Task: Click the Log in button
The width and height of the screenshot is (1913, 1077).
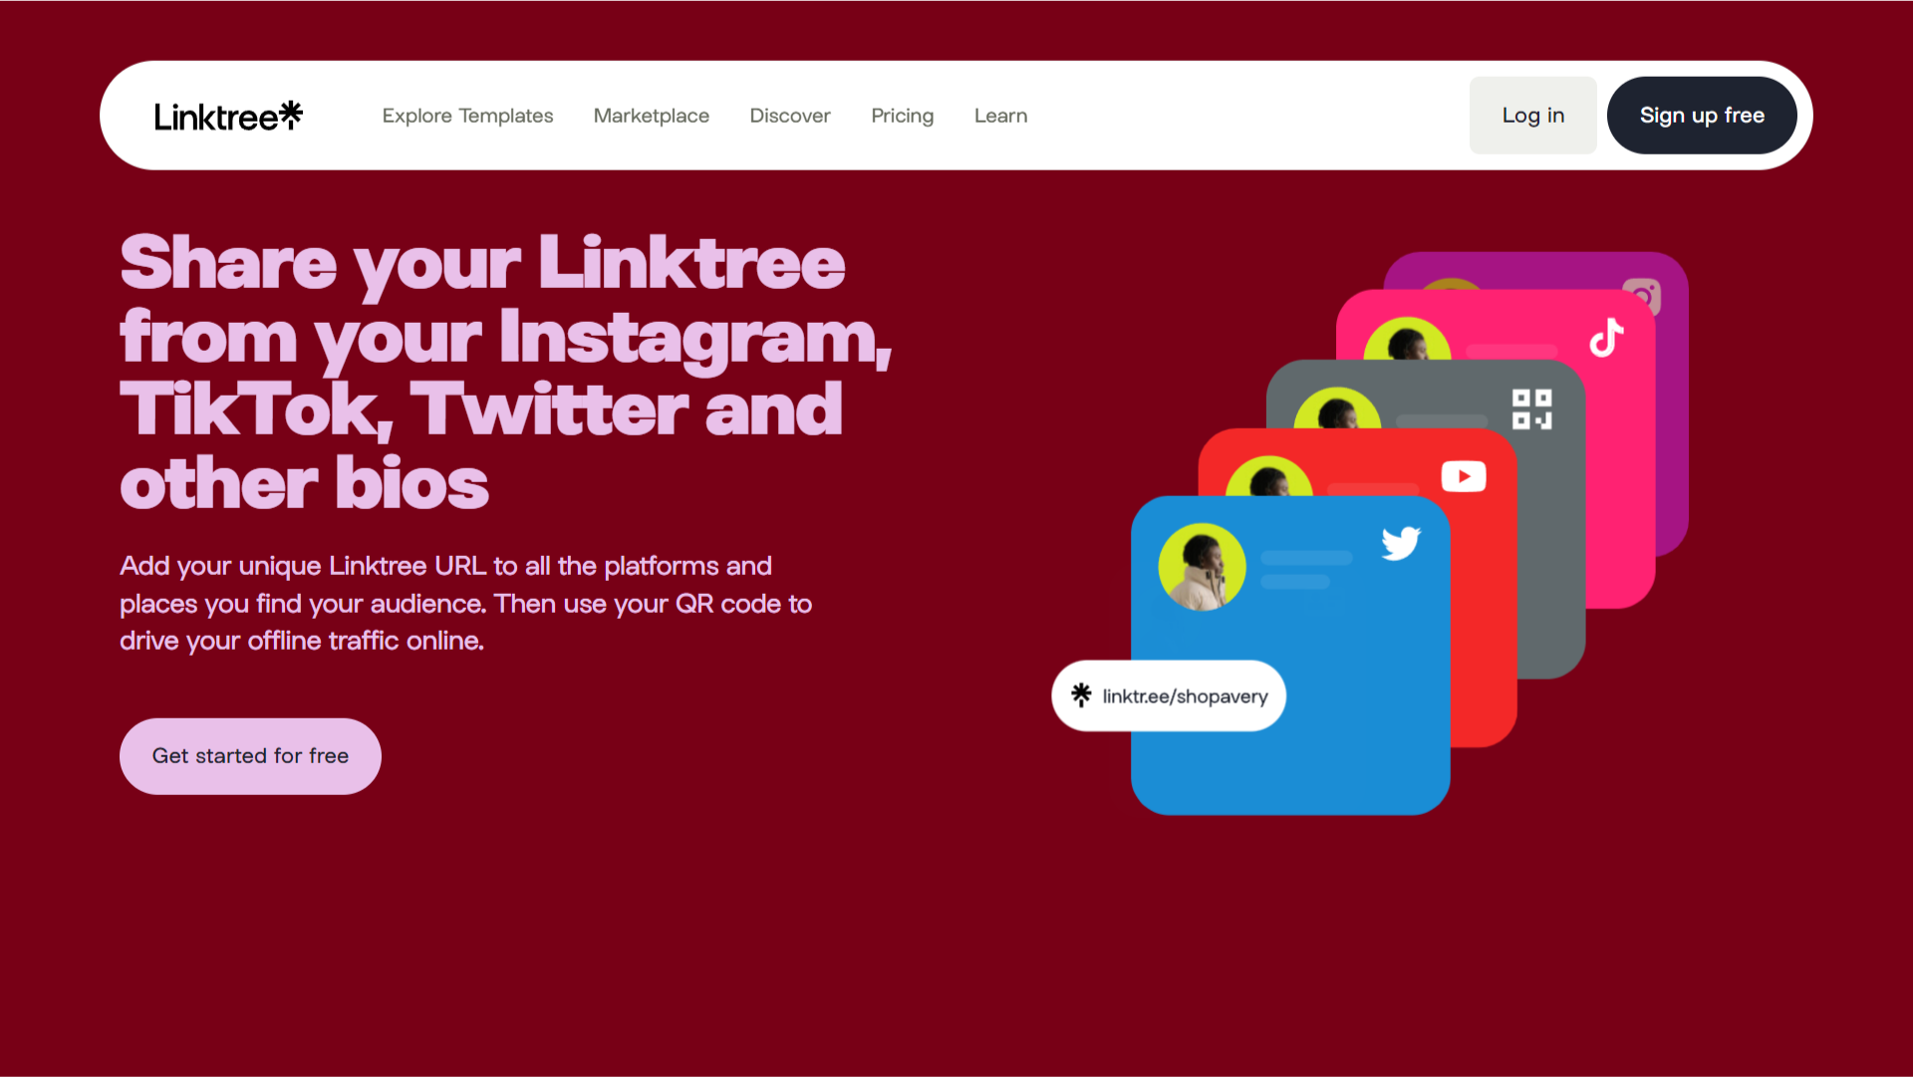Action: click(x=1533, y=116)
